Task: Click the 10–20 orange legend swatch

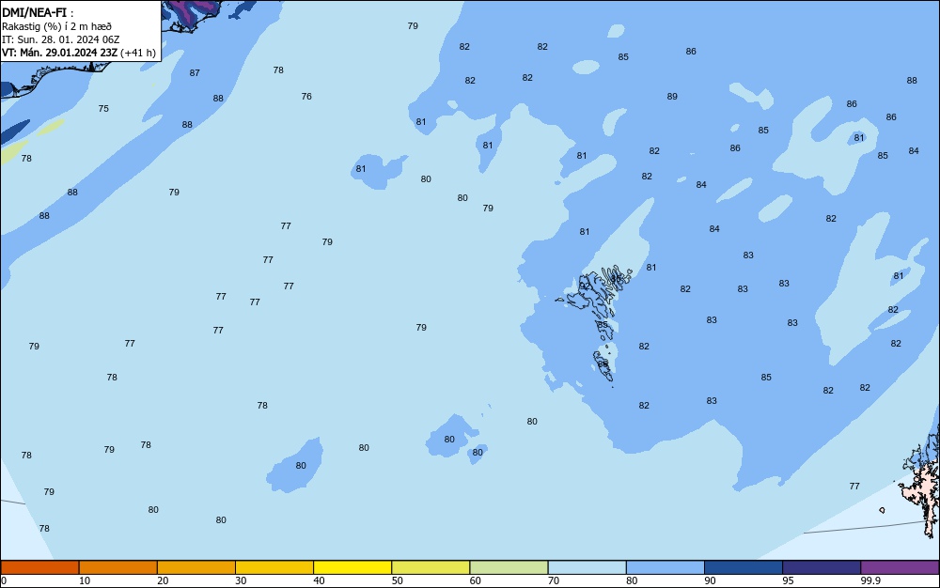Action: pos(118,567)
